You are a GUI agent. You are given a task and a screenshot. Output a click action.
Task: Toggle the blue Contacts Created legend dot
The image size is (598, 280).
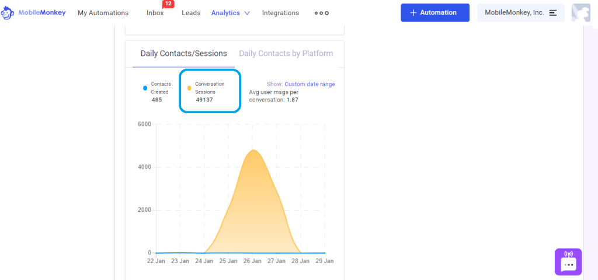[145, 88]
